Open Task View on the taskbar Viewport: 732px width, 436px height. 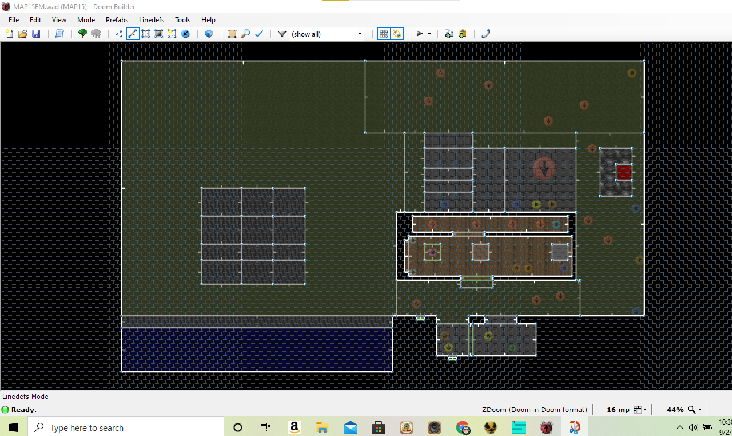(x=265, y=427)
